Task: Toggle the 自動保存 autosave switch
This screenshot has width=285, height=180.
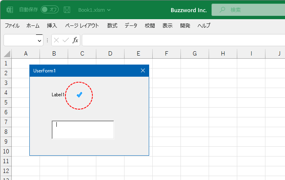Action: (x=50, y=10)
